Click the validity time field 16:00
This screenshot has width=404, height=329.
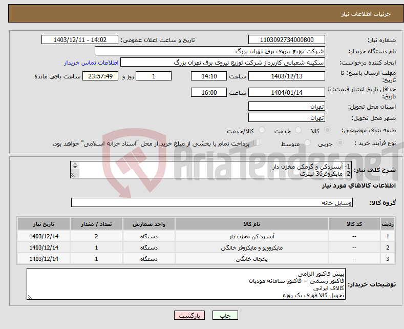pos(209,92)
